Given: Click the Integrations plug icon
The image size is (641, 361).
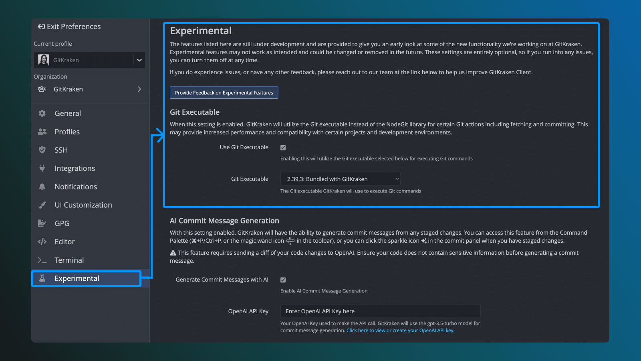Looking at the screenshot, I should click(42, 168).
